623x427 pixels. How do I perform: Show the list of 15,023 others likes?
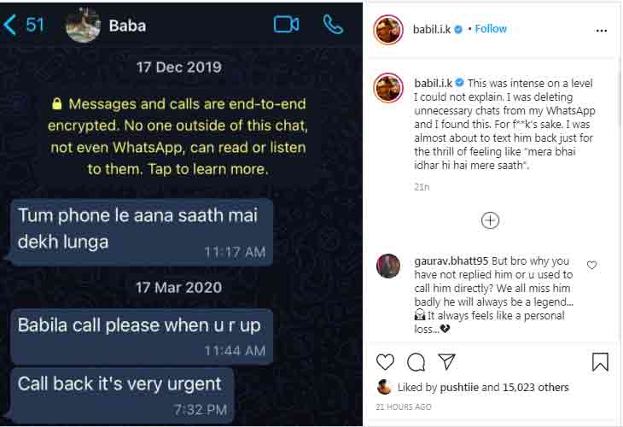tap(536, 387)
